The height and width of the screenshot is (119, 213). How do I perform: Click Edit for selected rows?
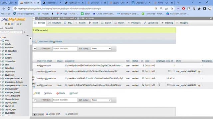coord(37,93)
